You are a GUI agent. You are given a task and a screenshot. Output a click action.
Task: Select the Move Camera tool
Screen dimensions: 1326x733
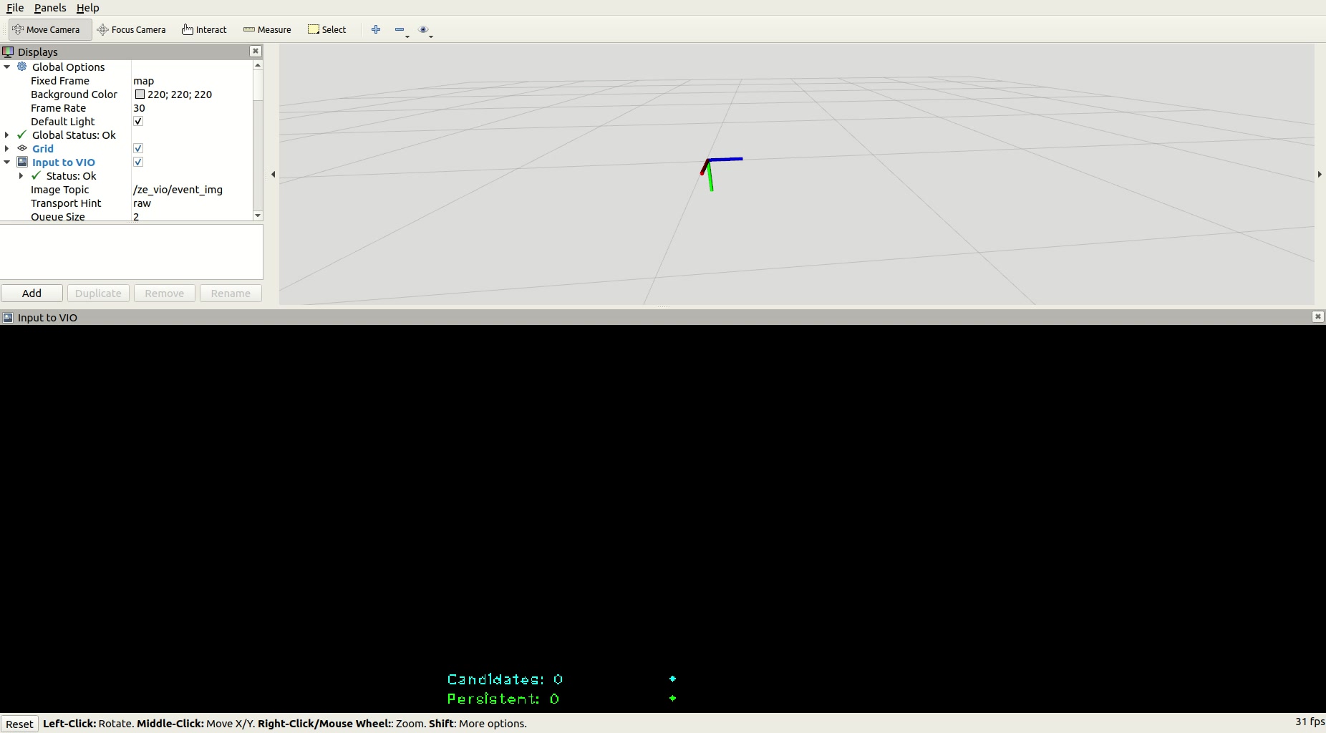(x=47, y=30)
